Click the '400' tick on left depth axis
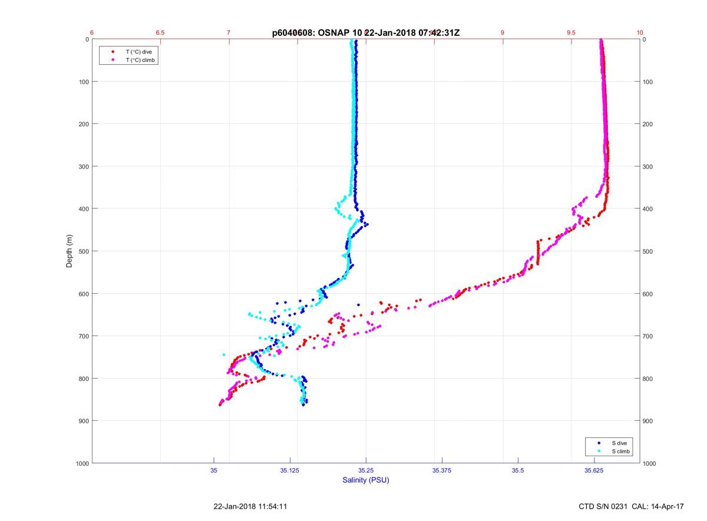707x521 pixels. pyautogui.click(x=83, y=209)
